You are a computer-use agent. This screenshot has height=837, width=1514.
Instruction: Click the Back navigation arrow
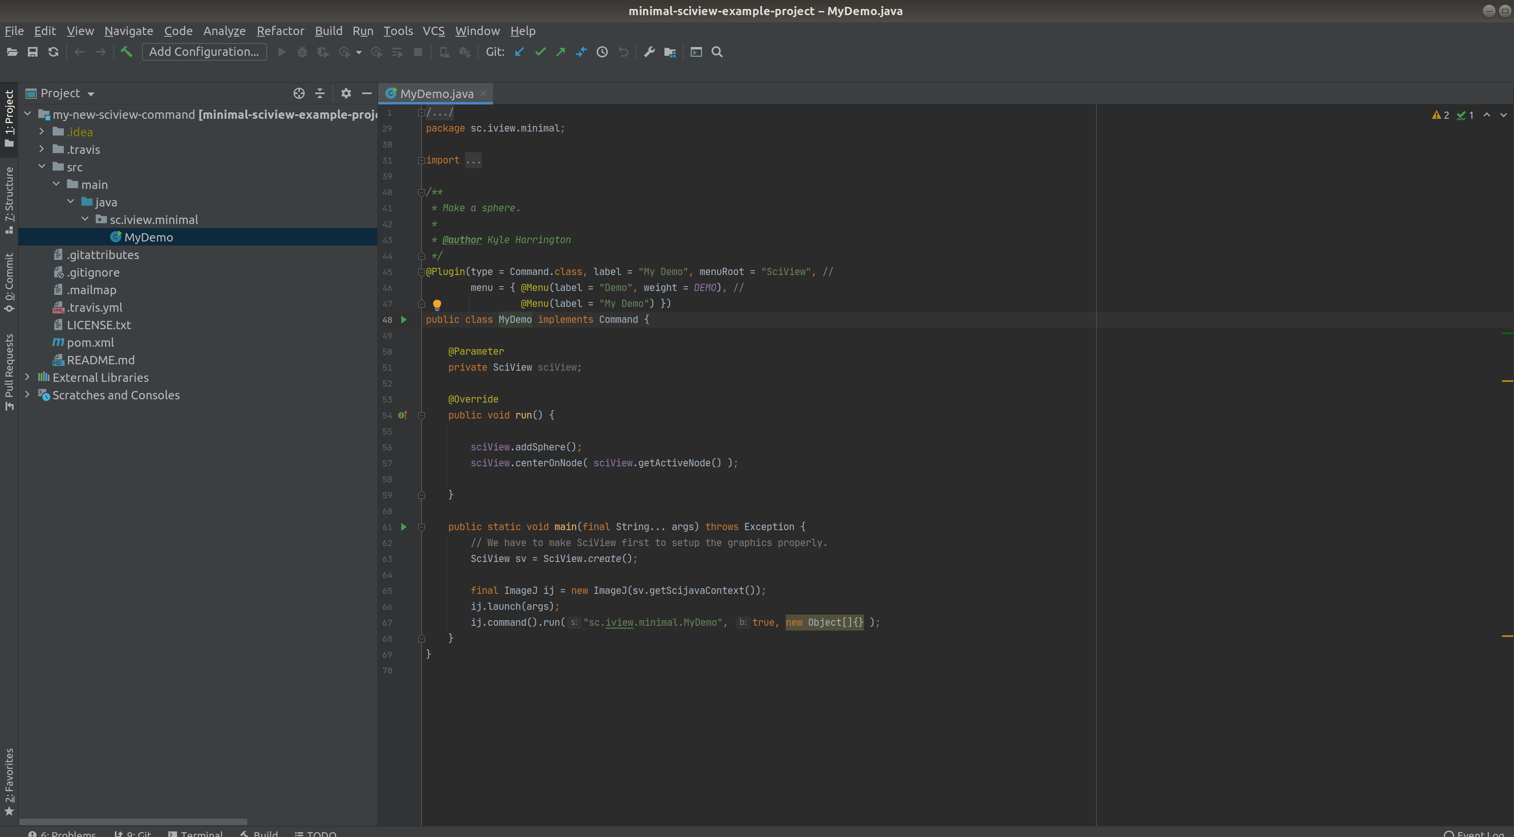point(80,52)
